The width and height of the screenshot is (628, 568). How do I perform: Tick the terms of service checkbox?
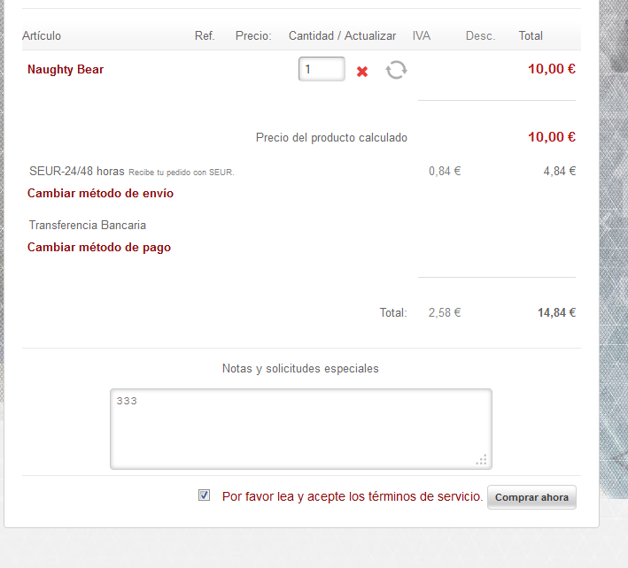point(204,495)
